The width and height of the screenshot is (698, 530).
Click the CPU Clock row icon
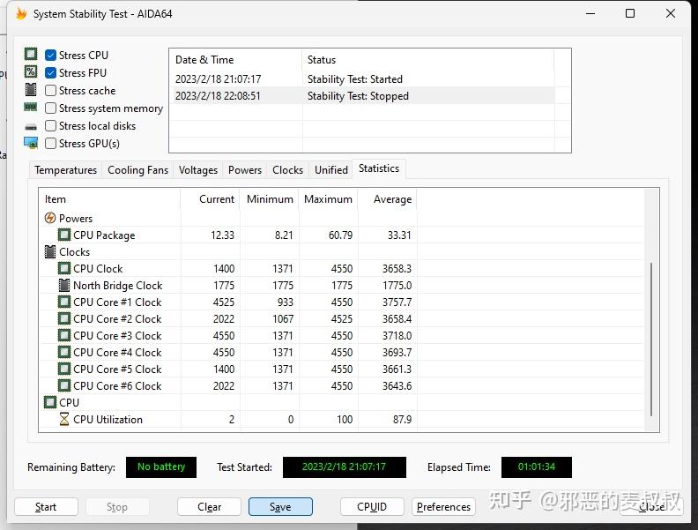pos(64,269)
